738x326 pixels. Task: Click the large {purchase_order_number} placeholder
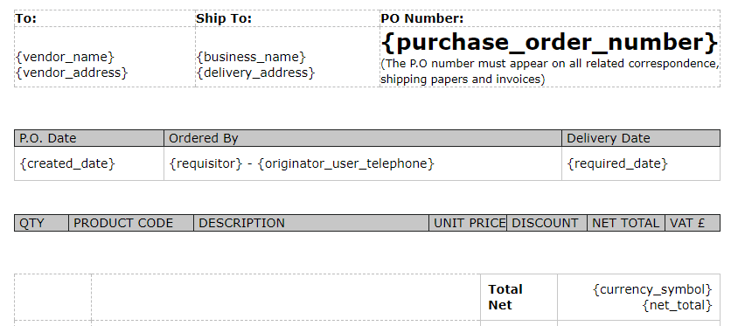[550, 42]
